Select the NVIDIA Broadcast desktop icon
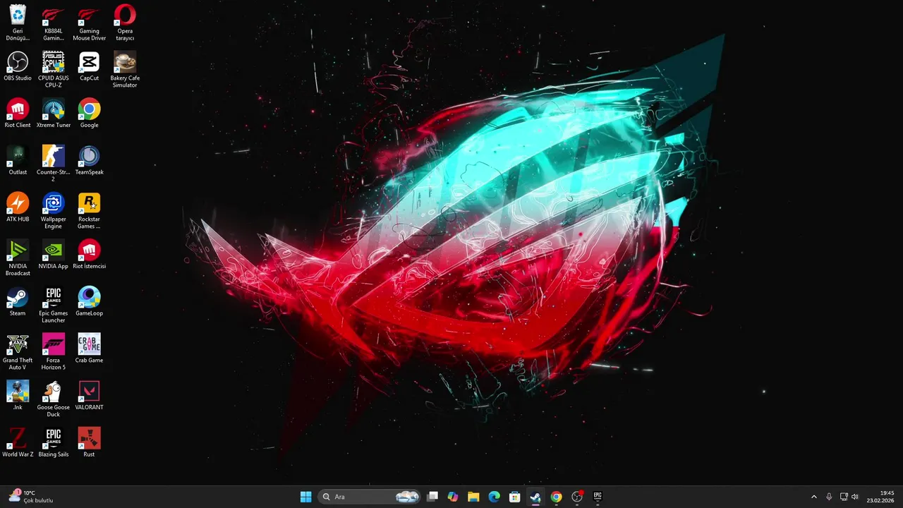 click(x=18, y=258)
